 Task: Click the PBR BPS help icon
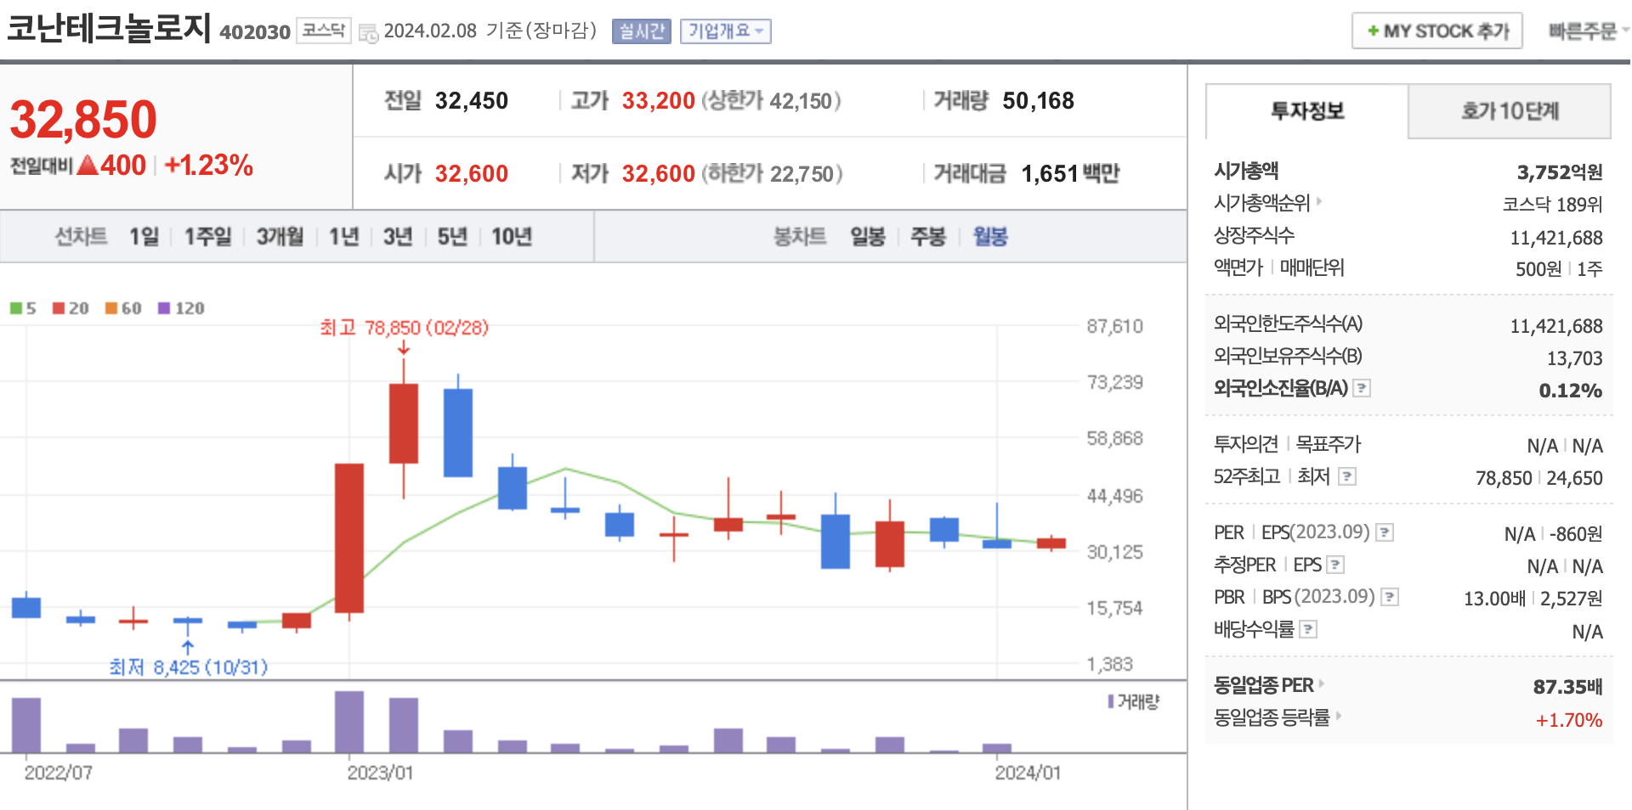1390,597
